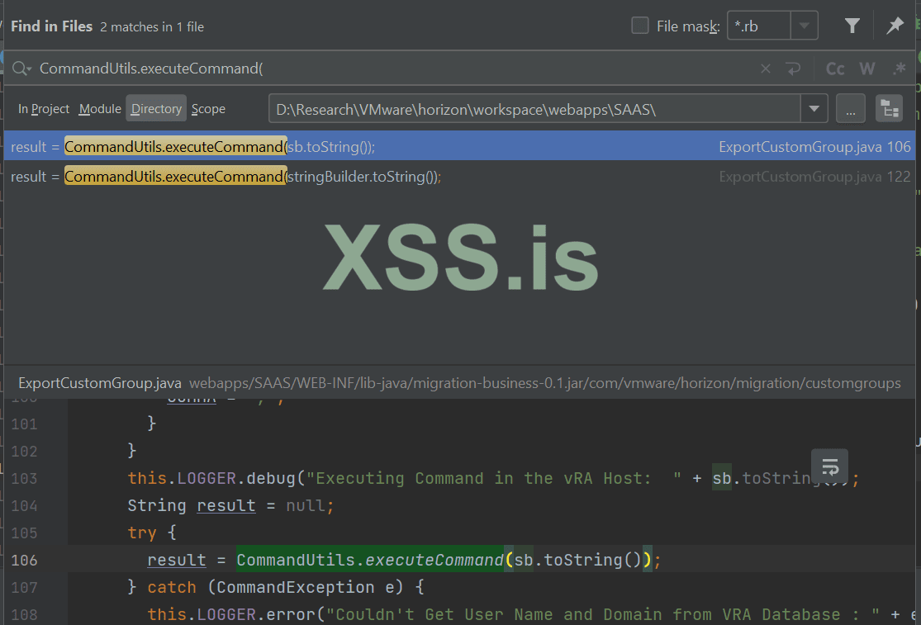
Task: Toggle soft-wrap icon in preview
Action: (x=829, y=467)
